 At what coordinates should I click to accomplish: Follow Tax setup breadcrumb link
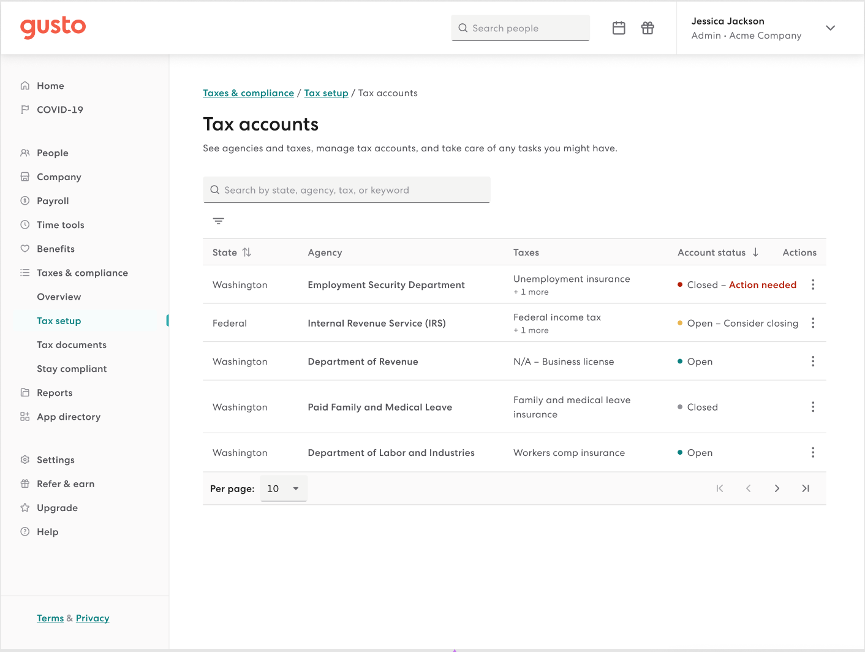click(x=326, y=93)
